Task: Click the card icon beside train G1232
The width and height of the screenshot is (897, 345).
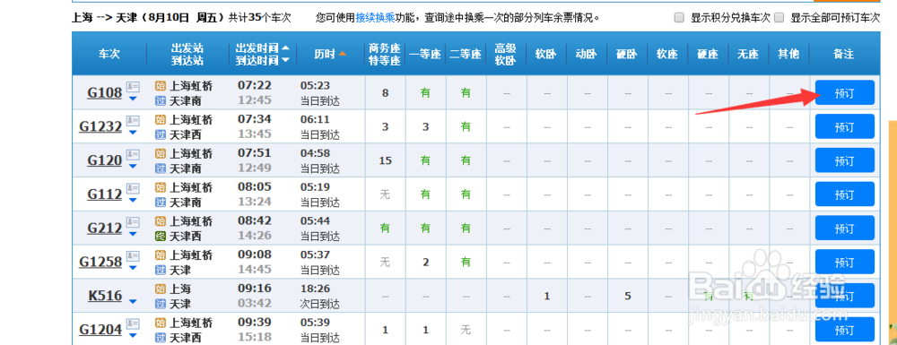Action: 133,120
